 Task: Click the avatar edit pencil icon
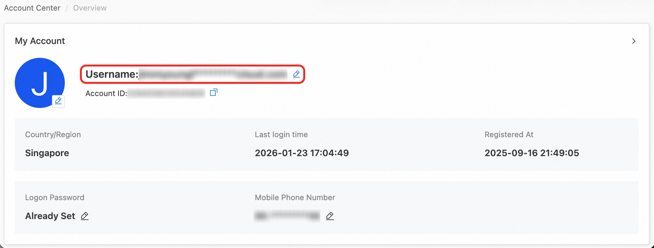(58, 101)
